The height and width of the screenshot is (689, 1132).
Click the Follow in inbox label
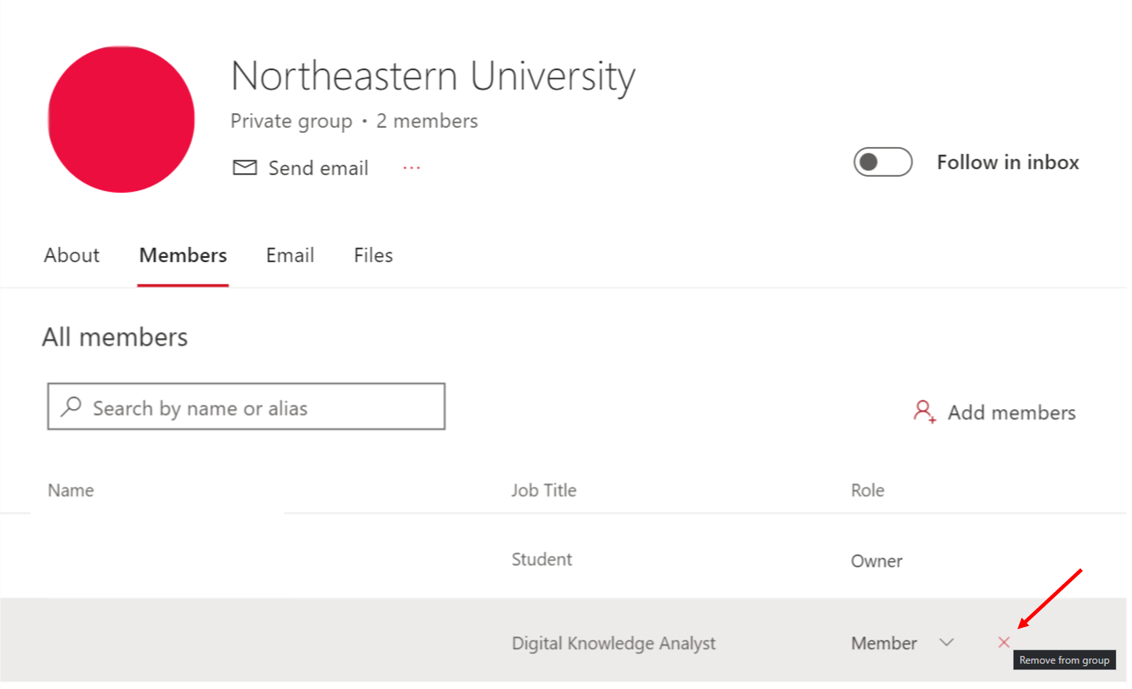point(1008,162)
